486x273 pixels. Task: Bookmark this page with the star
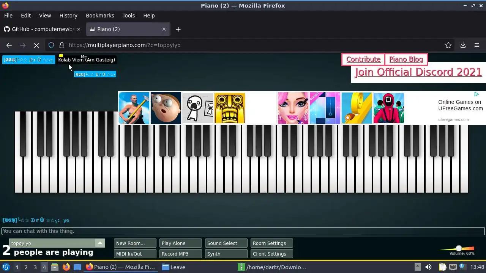coord(448,45)
